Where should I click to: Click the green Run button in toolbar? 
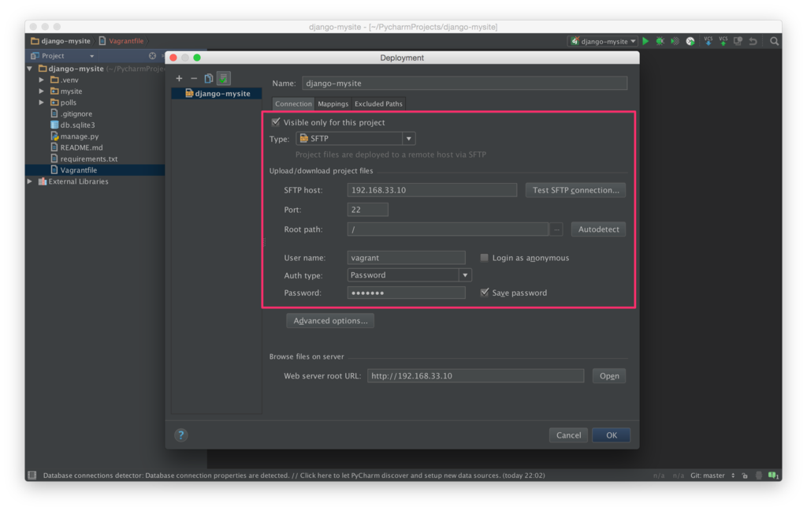coord(646,41)
